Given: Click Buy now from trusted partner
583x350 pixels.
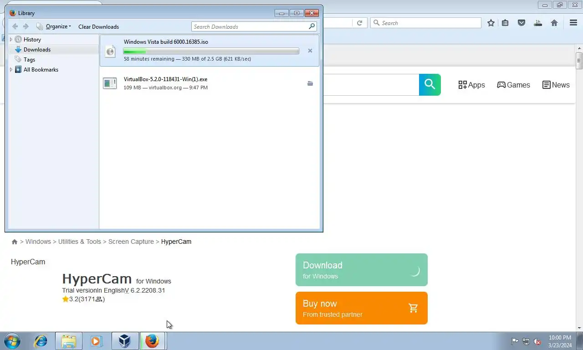Looking at the screenshot, I should 362,308.
